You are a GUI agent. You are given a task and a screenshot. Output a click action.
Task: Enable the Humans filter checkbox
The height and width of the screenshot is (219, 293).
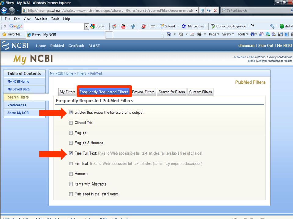pos(71,174)
